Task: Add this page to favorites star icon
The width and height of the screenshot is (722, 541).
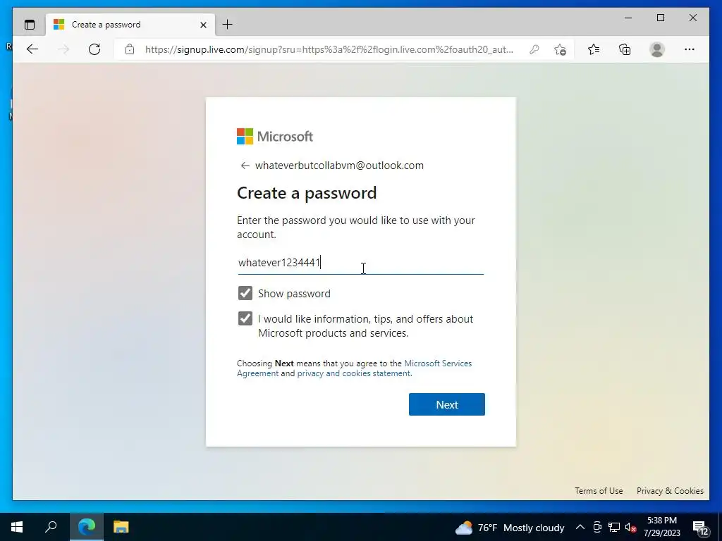Action: tap(560, 49)
